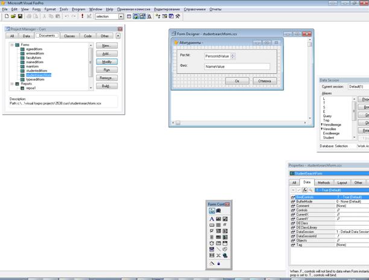Switch to the Methods tab in Properties
This screenshot has width=369, height=280.
pyautogui.click(x=324, y=182)
